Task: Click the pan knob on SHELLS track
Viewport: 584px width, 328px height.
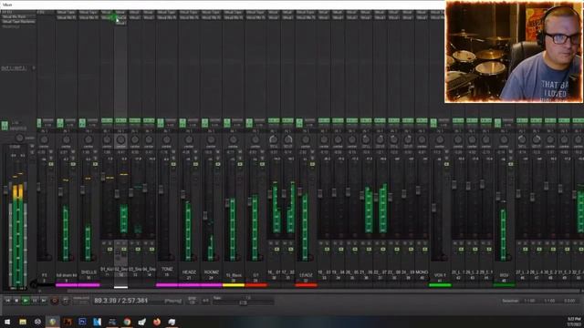Action: click(x=89, y=139)
